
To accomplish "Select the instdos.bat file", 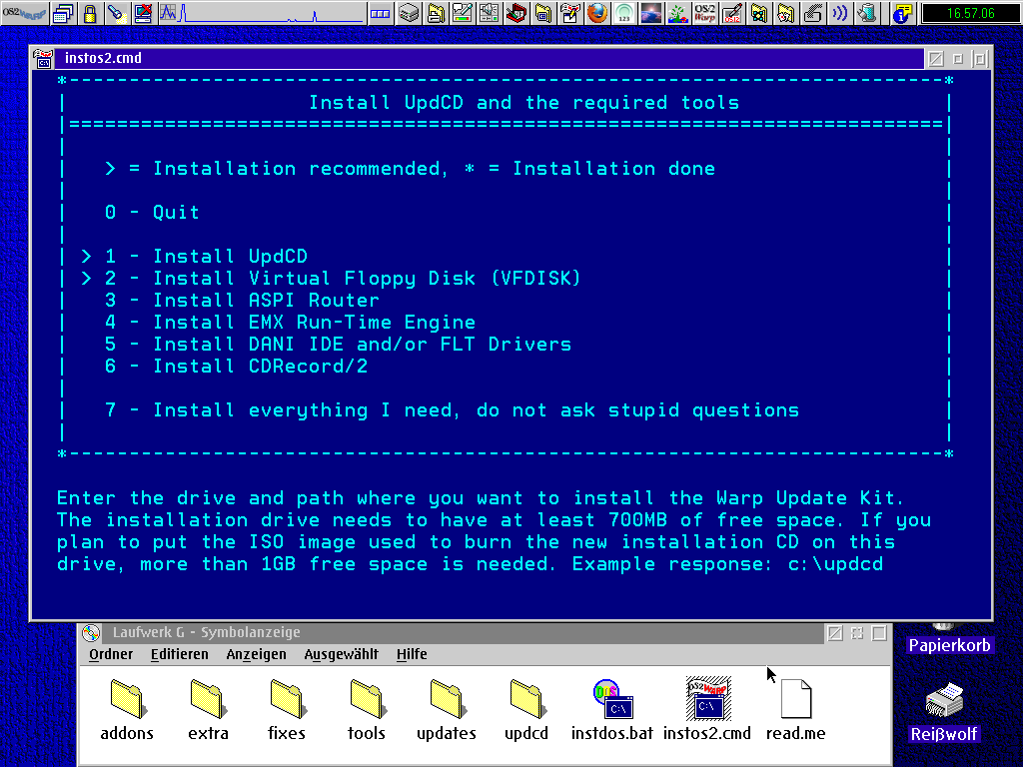I will 612,710.
